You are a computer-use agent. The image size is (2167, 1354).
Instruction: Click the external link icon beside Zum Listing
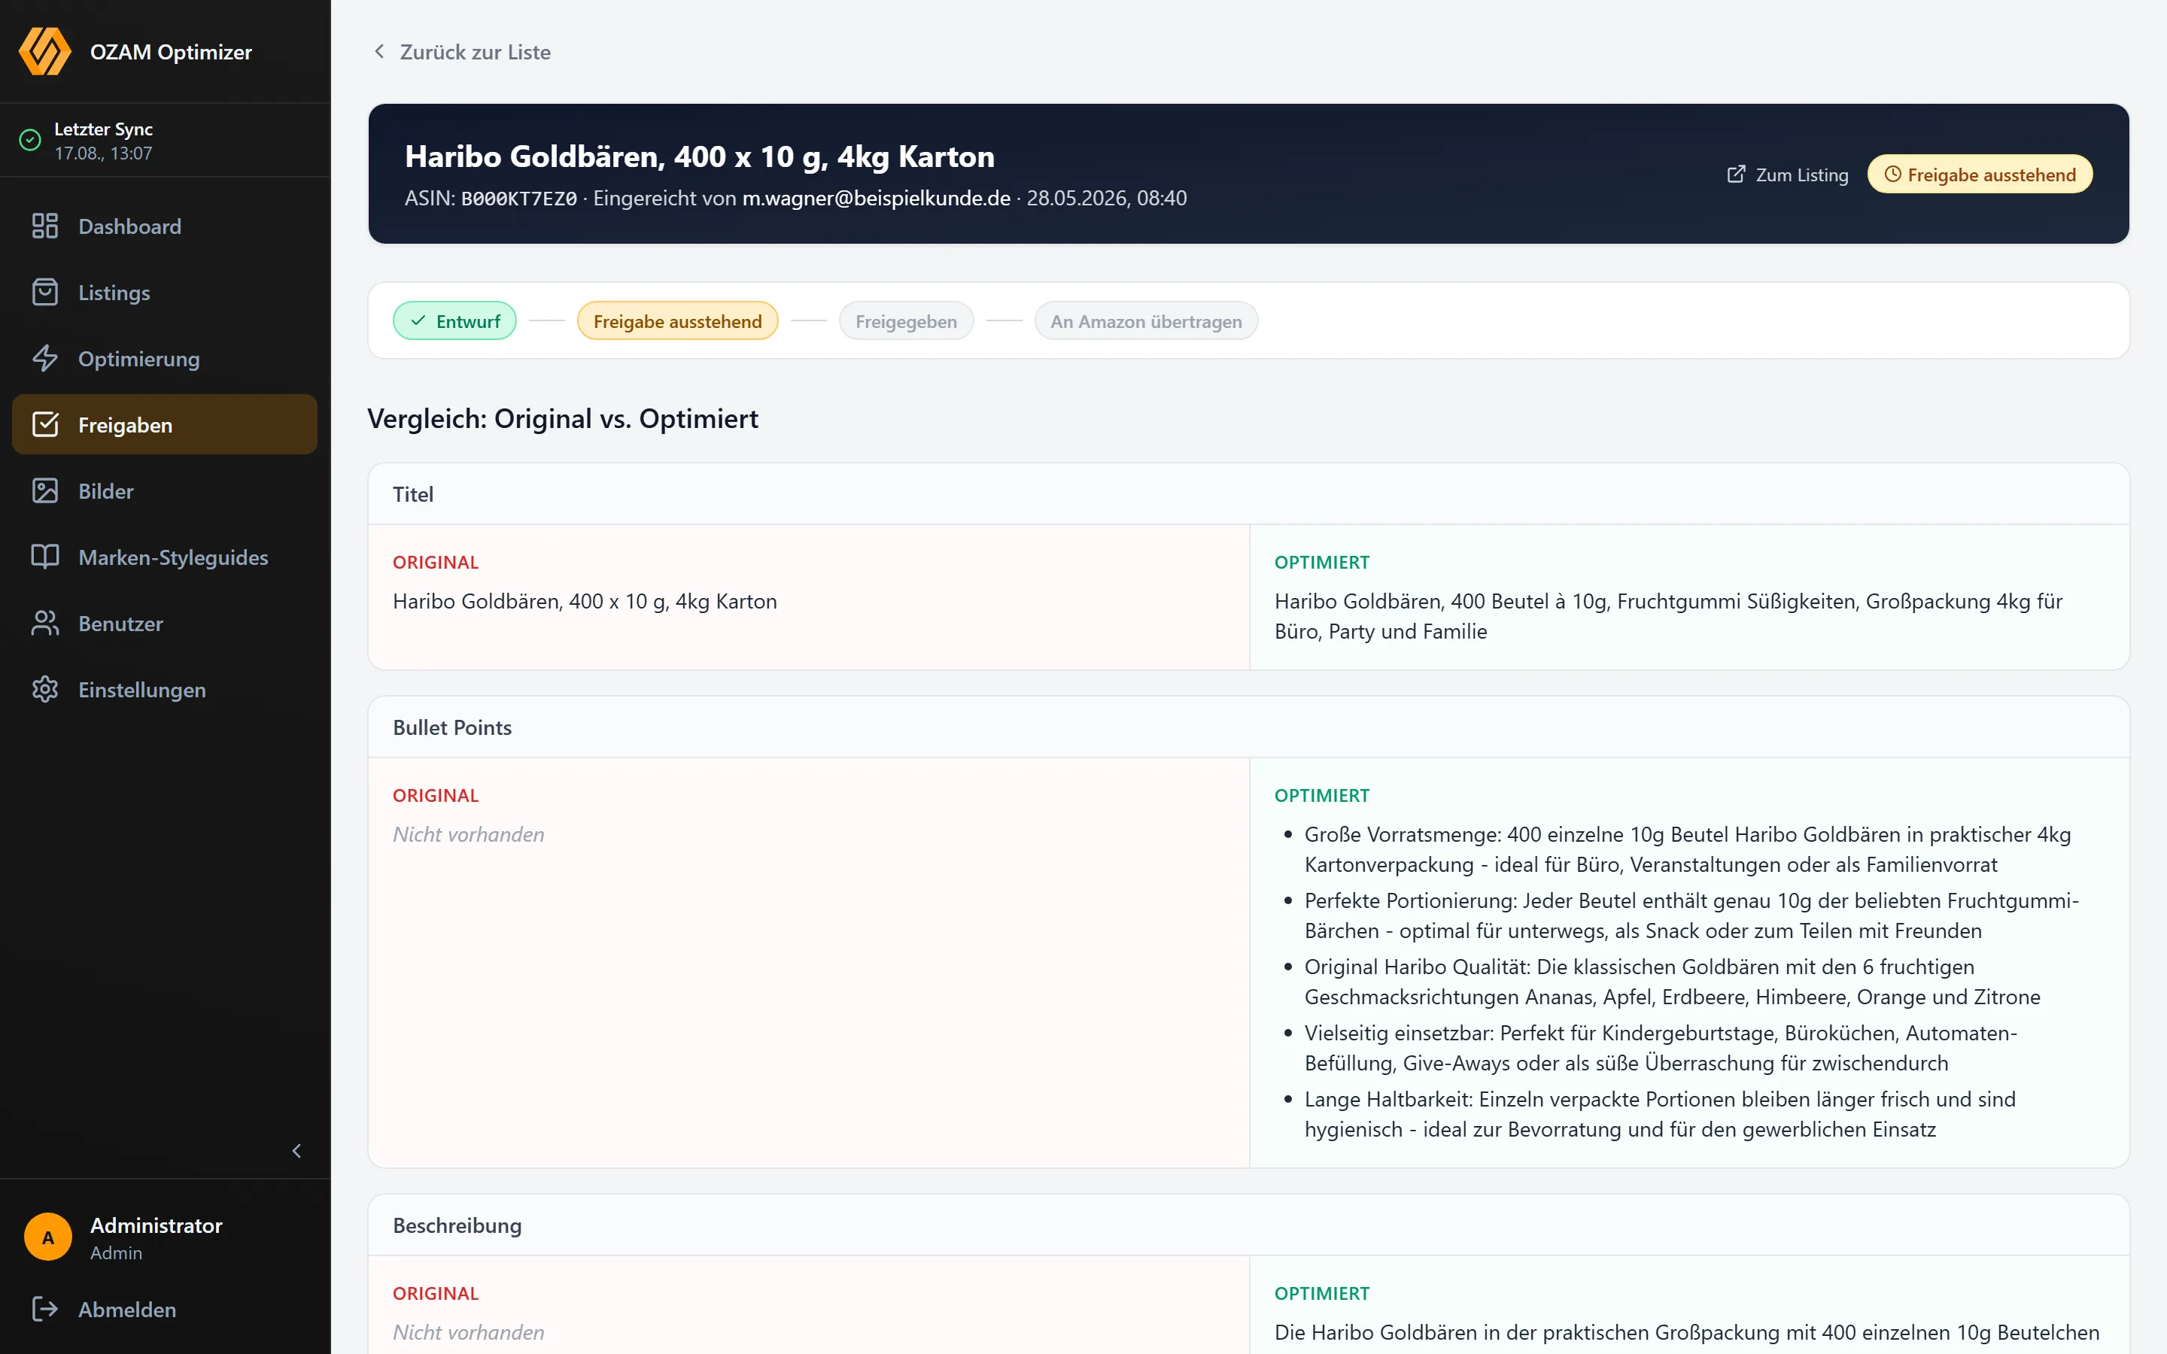1737,174
